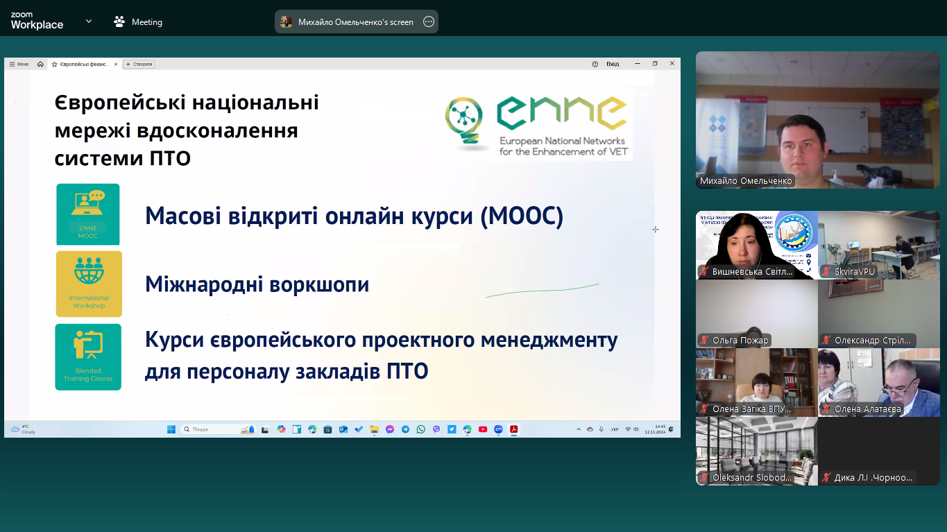This screenshot has width=947, height=532.
Task: Open Zoom from the taskbar
Action: pos(498,429)
